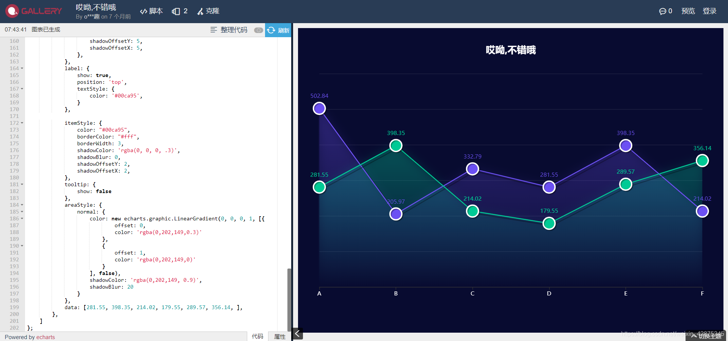Collapse code fold arrow at line 181
Image resolution: width=728 pixels, height=341 pixels.
pos(22,184)
